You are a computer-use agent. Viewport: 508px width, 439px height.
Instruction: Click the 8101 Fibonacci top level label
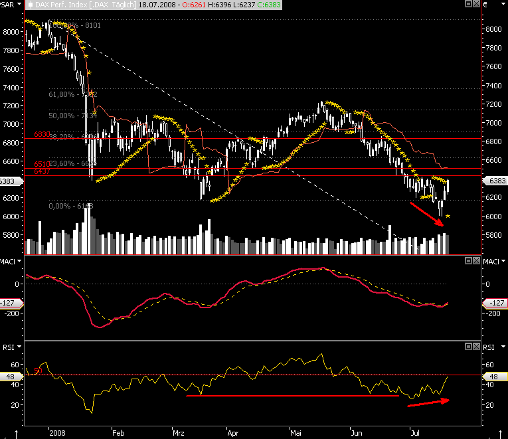93,25
